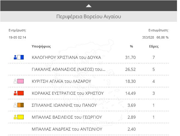Click the Περιφέρεια Βορείου Αιγαίου header
The image size is (180, 136).
tap(89, 16)
